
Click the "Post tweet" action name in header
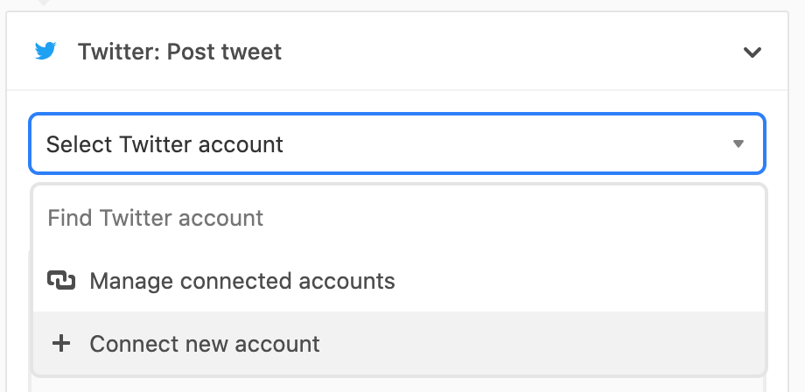[225, 52]
